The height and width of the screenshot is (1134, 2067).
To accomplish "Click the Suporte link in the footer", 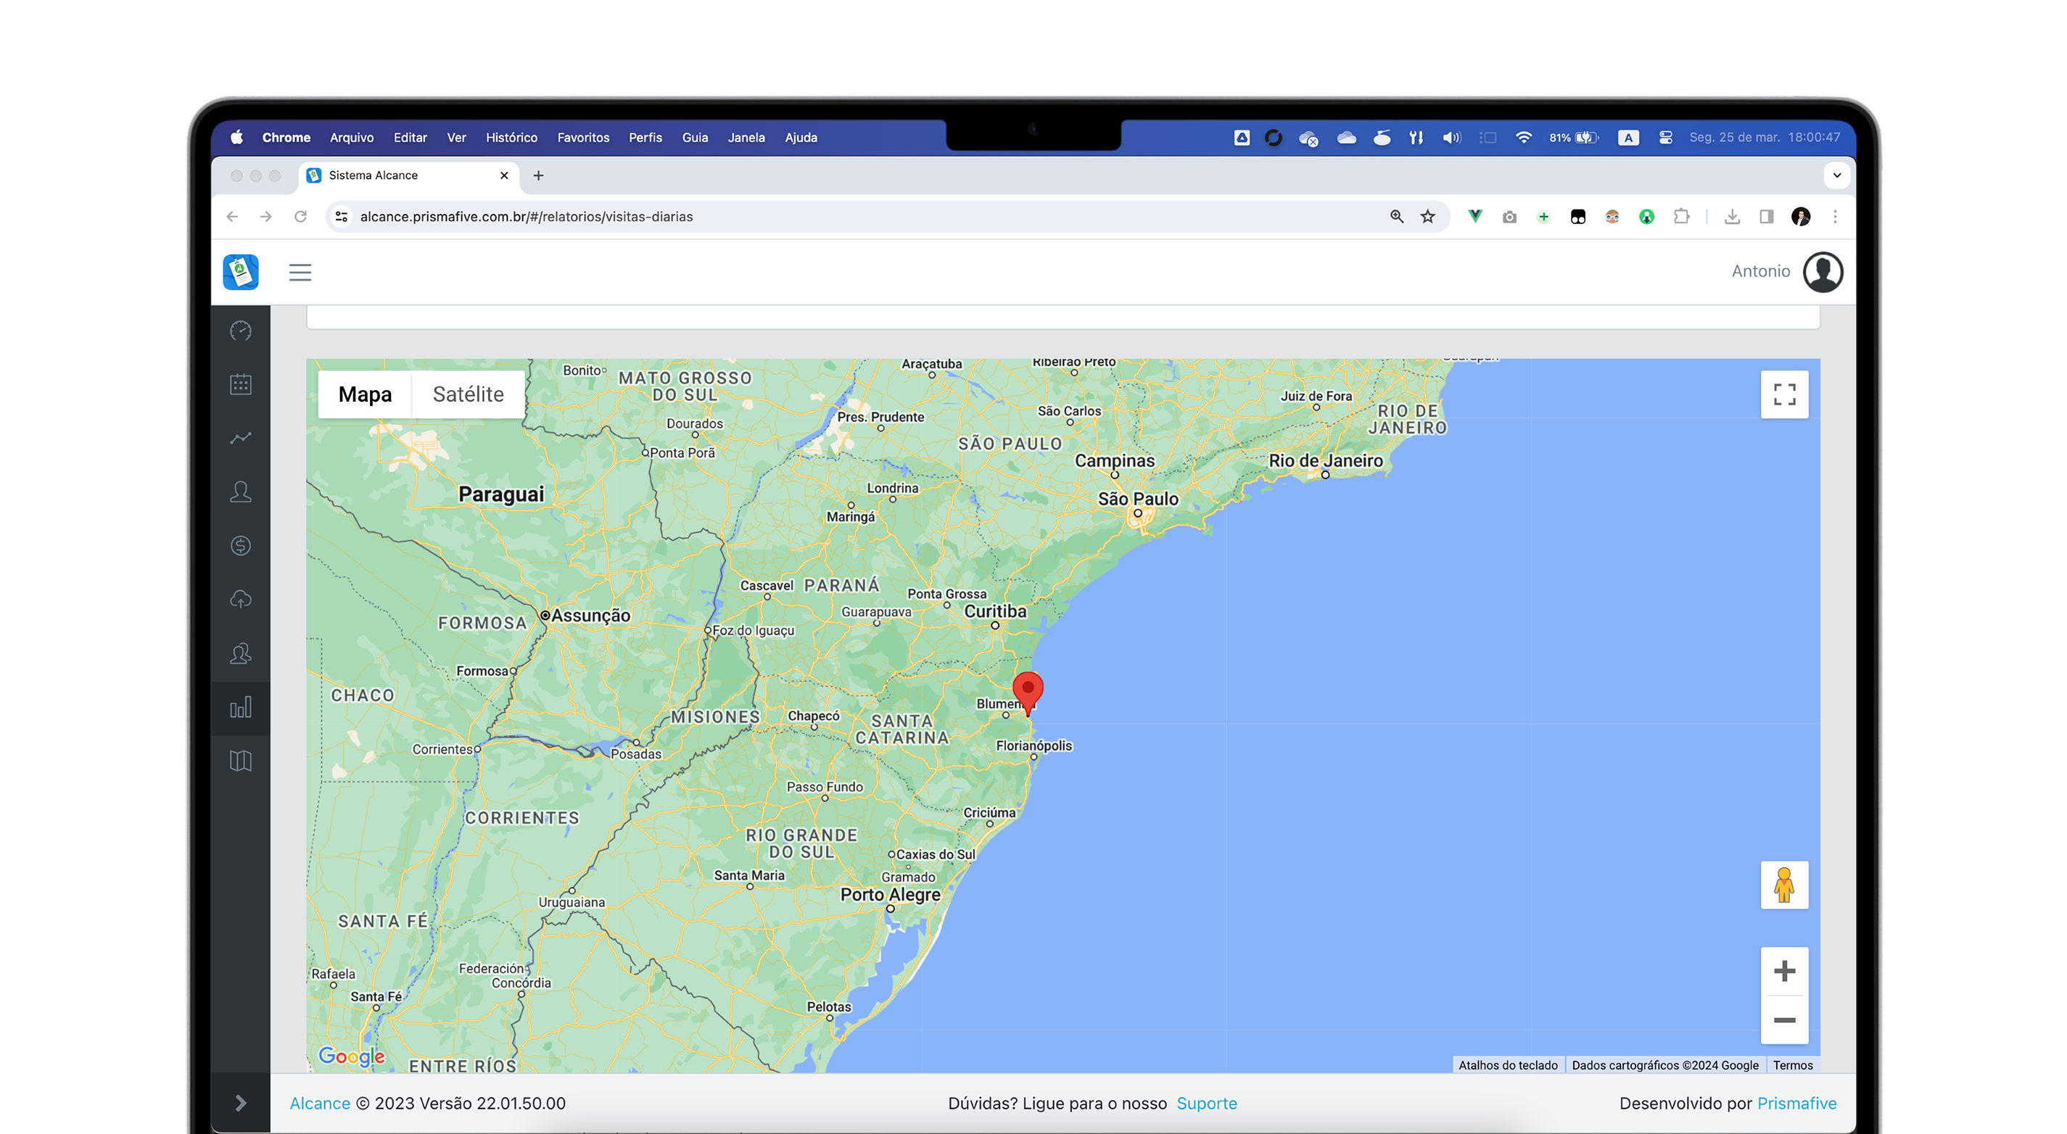I will [1206, 1103].
